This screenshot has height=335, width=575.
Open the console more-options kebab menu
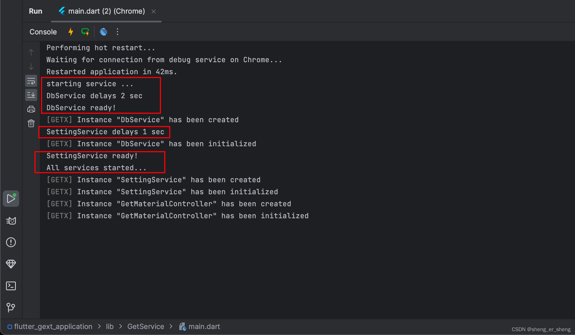[x=118, y=32]
